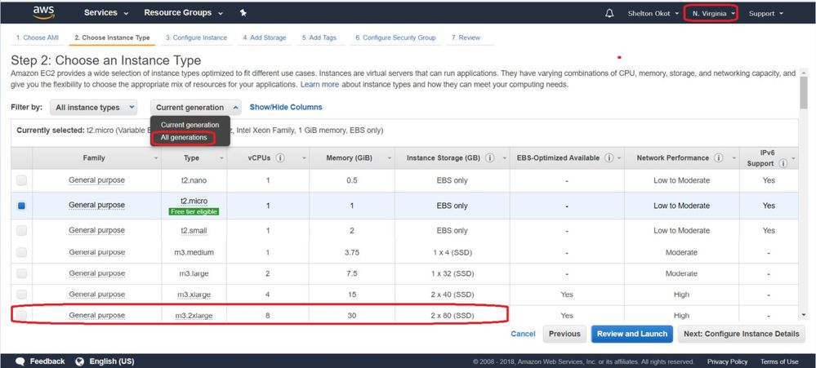
Task: Open the Services menu dropdown
Action: (106, 13)
